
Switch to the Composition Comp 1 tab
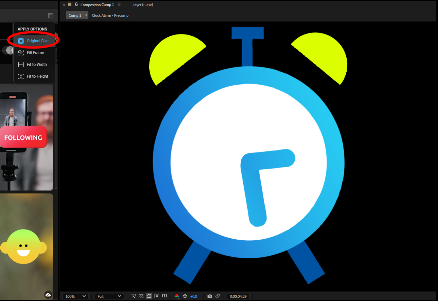pyautogui.click(x=97, y=5)
